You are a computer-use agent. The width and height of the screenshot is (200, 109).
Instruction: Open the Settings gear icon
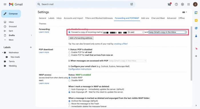pos(183,4)
